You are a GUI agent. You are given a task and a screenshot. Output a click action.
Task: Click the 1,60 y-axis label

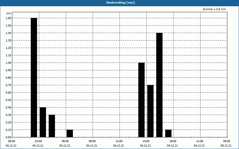[x=8, y=18]
